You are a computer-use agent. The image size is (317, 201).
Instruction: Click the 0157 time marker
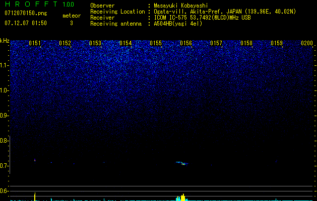(216, 43)
